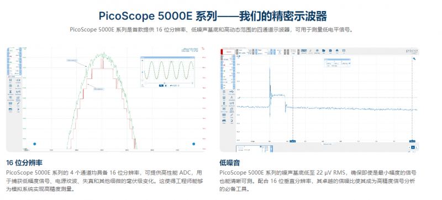442x200 pixels.
Task: Open the Views grid icon in low-noise screenshot sidebar
Action: [x=224, y=97]
